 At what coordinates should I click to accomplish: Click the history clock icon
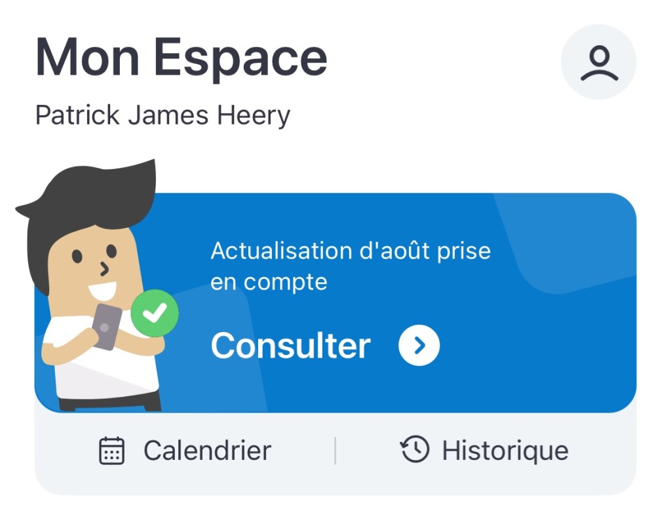pos(415,451)
